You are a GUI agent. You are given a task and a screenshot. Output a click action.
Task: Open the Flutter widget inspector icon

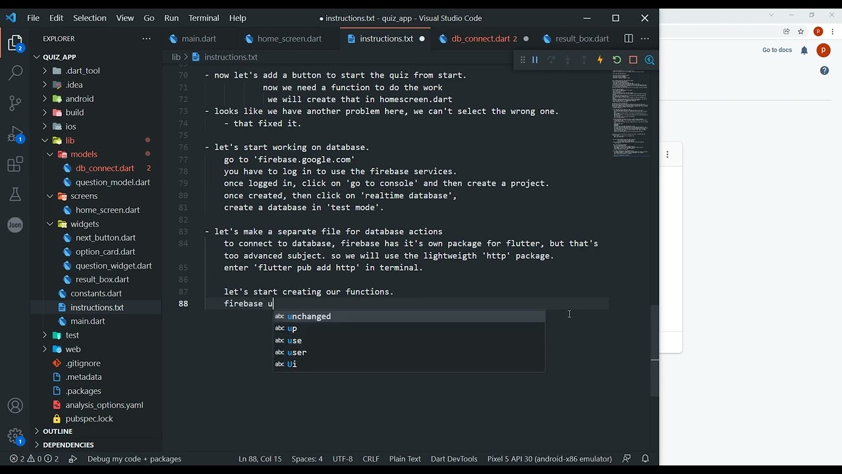coord(650,60)
